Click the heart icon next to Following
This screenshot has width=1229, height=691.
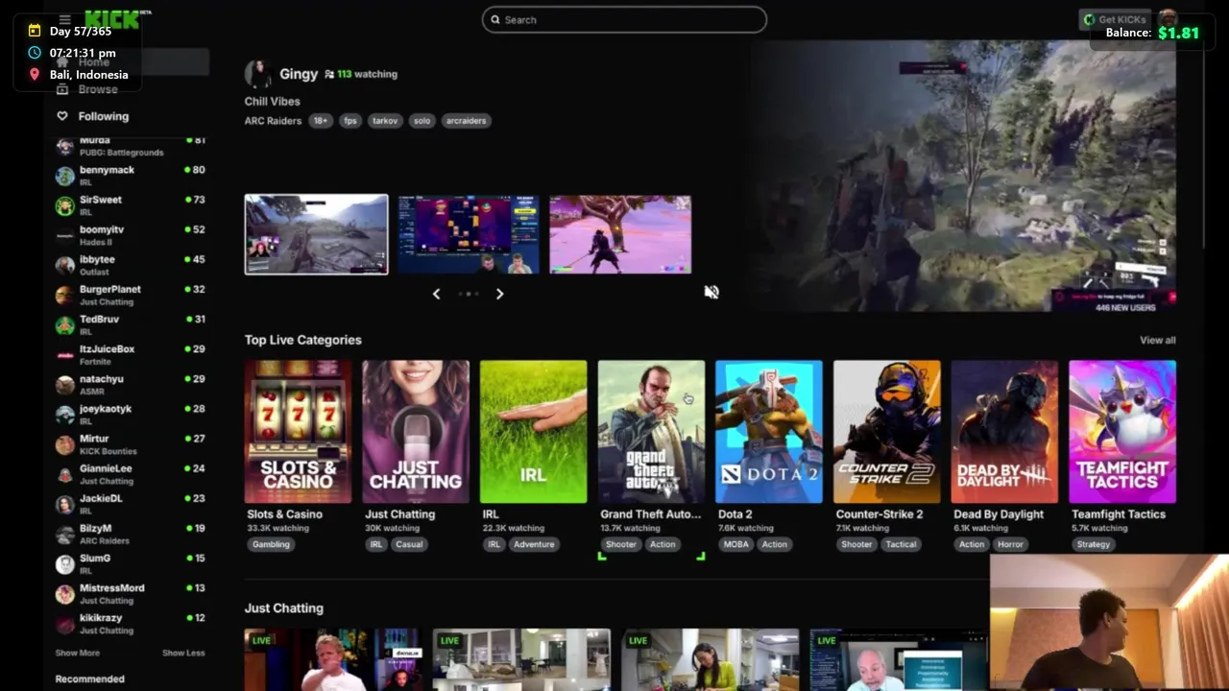[x=62, y=116]
